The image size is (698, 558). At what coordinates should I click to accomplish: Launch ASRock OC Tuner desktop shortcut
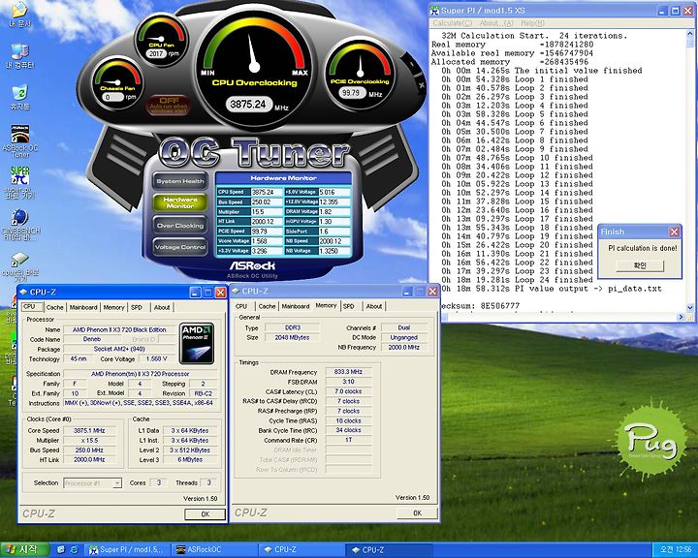tap(19, 140)
